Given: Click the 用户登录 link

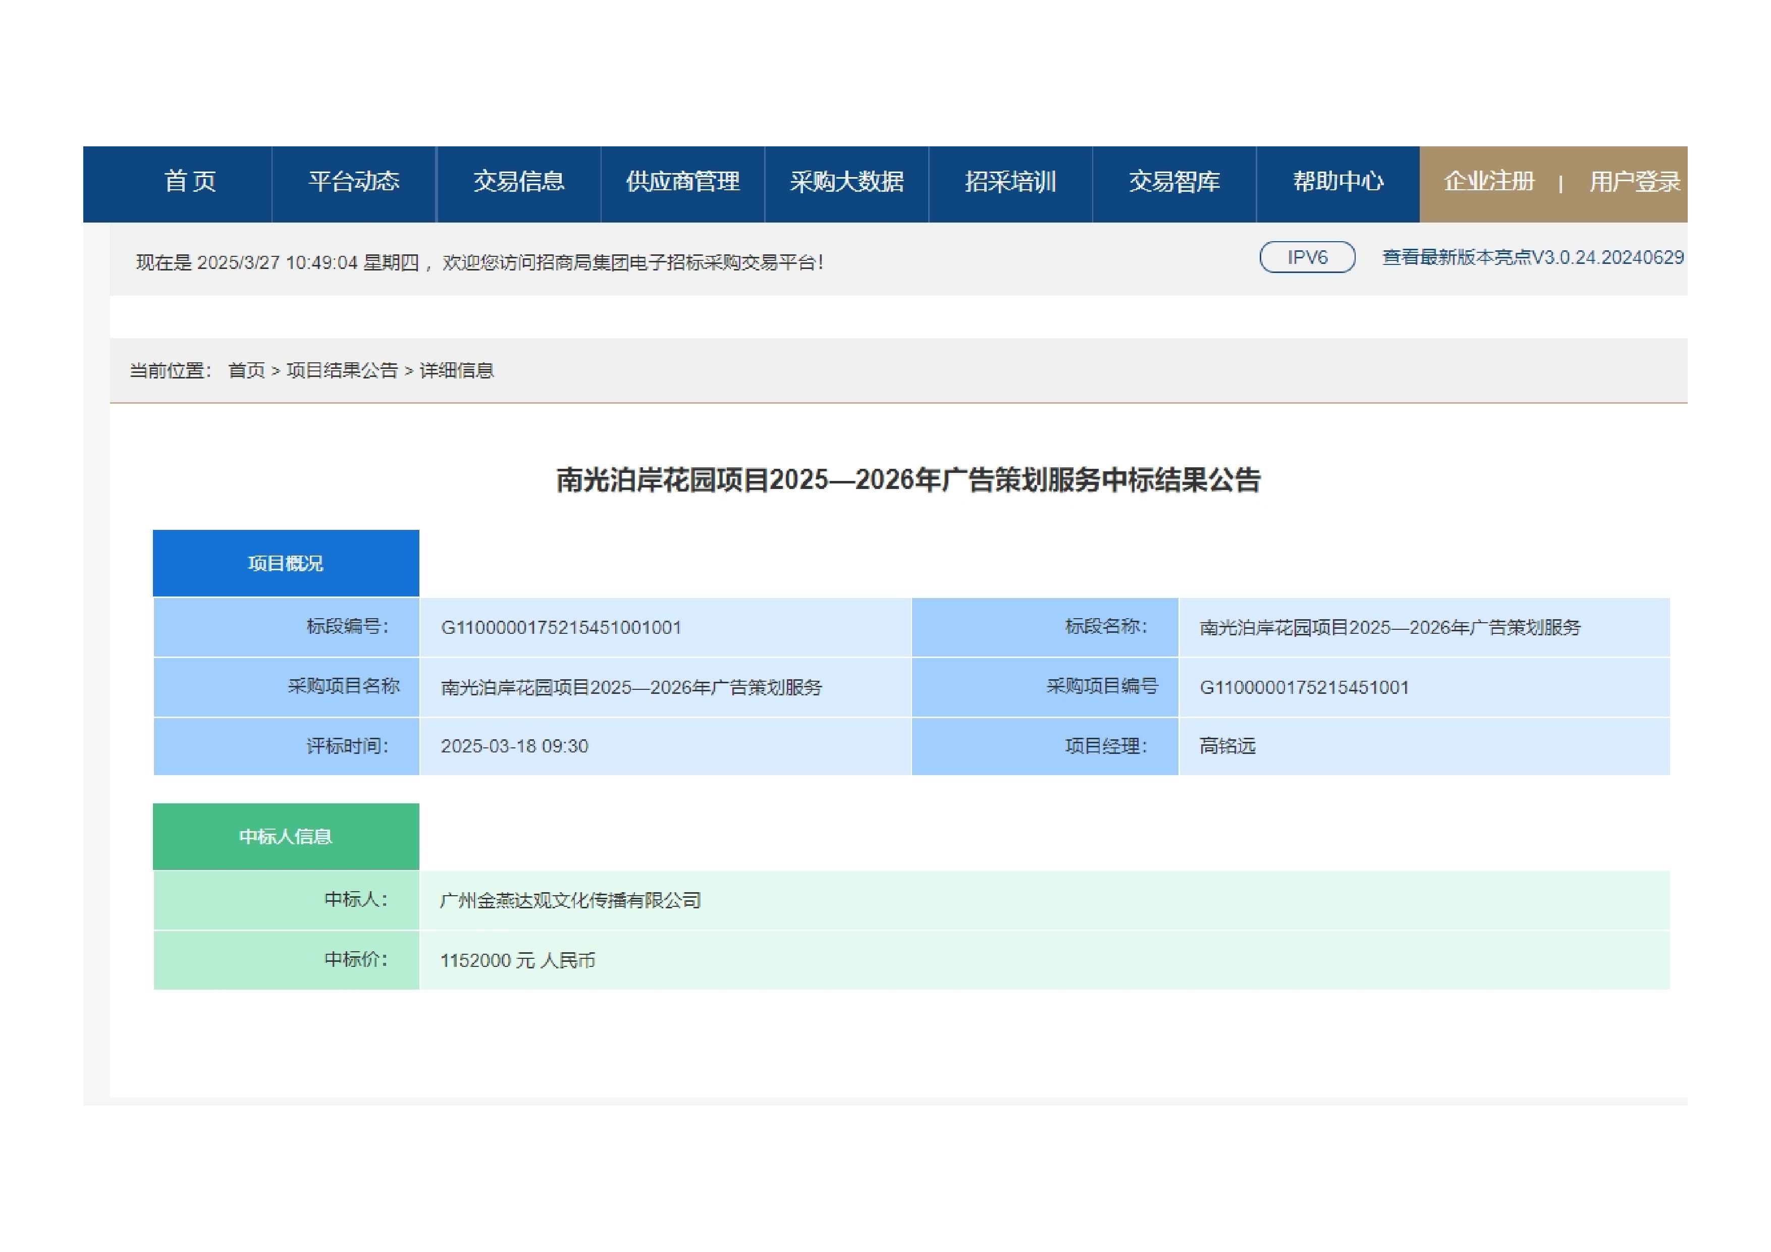Looking at the screenshot, I should click(1634, 182).
